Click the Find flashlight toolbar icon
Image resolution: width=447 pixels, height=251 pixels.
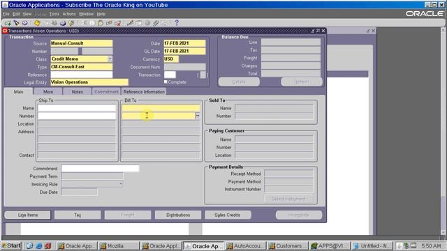point(16,23)
